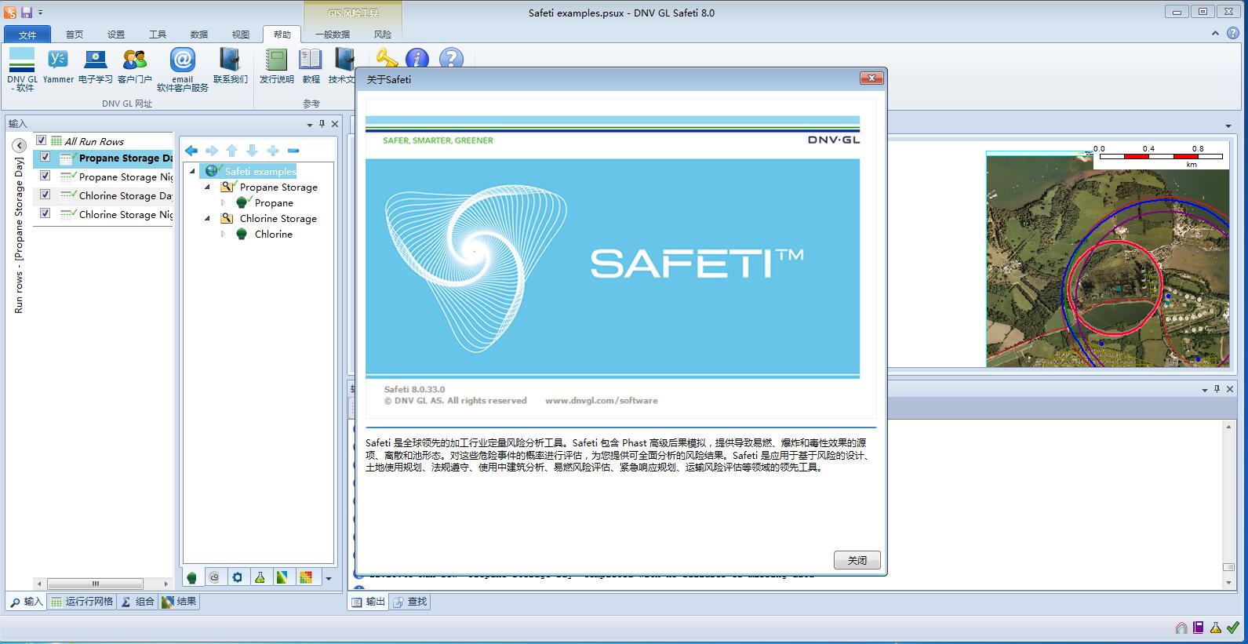Open the 输入 panel options dropdown
The image size is (1248, 644).
coord(309,124)
